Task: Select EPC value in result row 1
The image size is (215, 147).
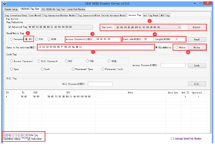Action: tap(69, 97)
